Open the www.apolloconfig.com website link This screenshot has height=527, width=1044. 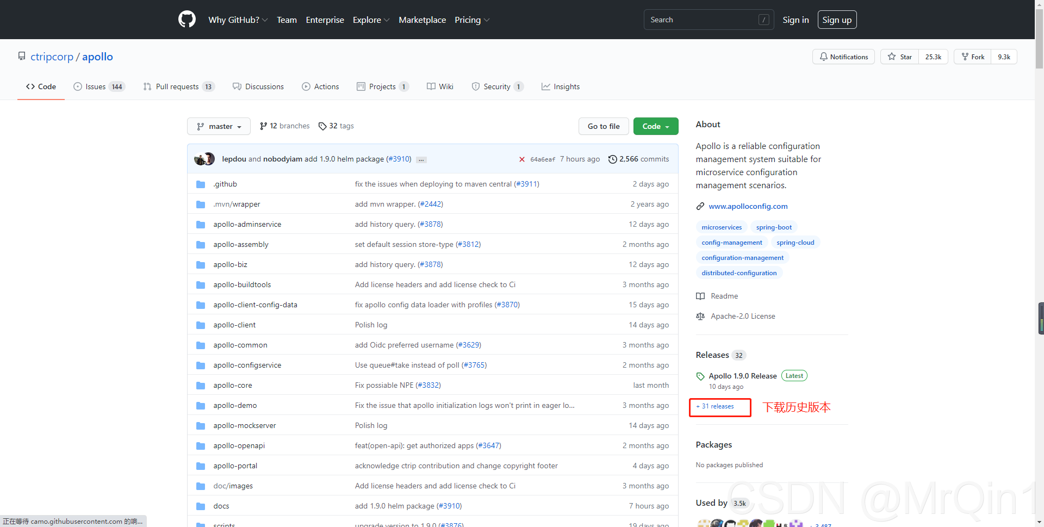748,206
